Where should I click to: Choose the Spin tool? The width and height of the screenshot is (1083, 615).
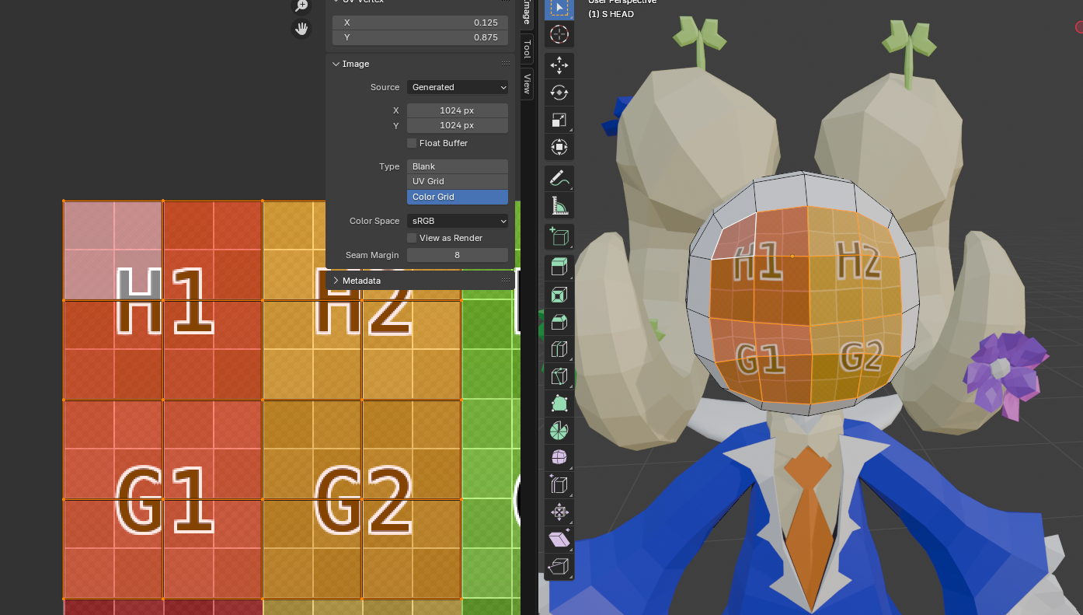click(559, 430)
